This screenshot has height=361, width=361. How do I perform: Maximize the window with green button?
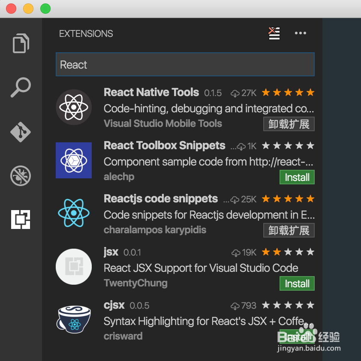(45, 9)
